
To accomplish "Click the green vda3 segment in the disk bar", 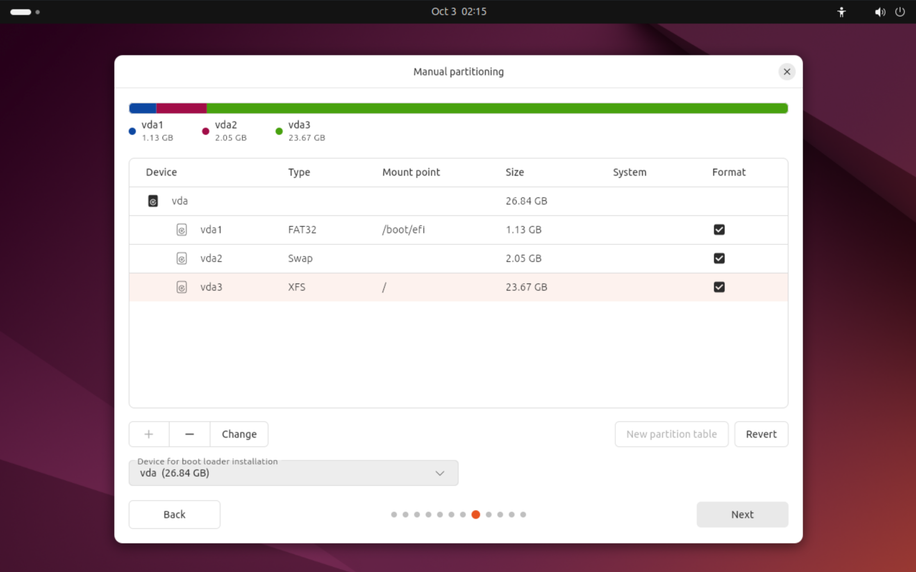I will coord(496,108).
